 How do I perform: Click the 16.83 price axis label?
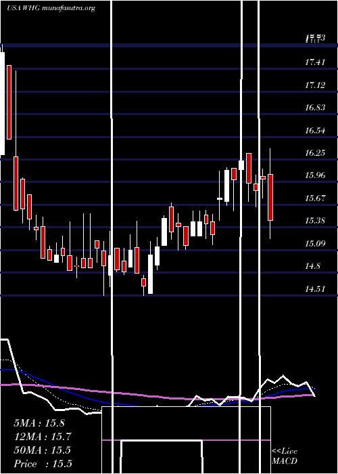point(315,108)
